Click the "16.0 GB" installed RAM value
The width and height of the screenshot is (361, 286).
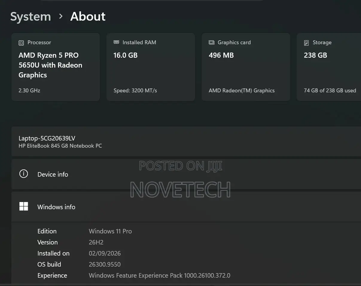click(x=126, y=55)
